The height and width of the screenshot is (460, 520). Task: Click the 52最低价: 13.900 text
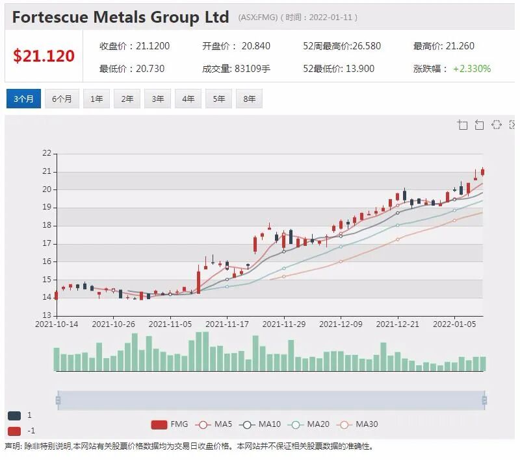[x=339, y=69]
